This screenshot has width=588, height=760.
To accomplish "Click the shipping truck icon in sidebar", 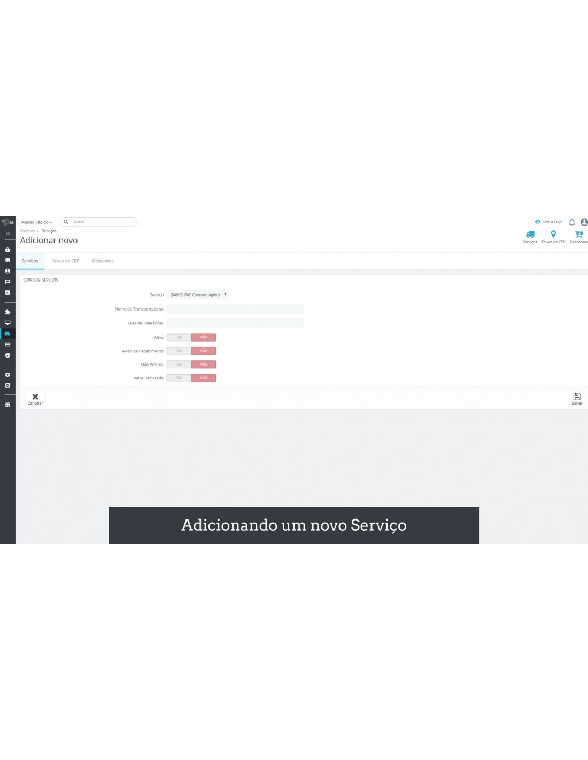I will point(7,334).
